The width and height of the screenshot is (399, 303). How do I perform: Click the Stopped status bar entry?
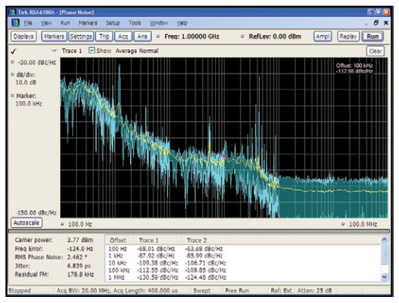click(x=20, y=291)
